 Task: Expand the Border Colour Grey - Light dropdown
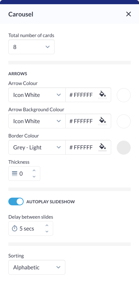point(37,147)
